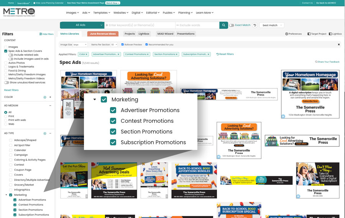Uncheck the Rollover Preview checkbox
This screenshot has width=345, height=218.
tap(123, 44)
